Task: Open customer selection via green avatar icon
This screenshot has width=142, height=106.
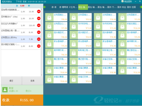Action: 5,90
